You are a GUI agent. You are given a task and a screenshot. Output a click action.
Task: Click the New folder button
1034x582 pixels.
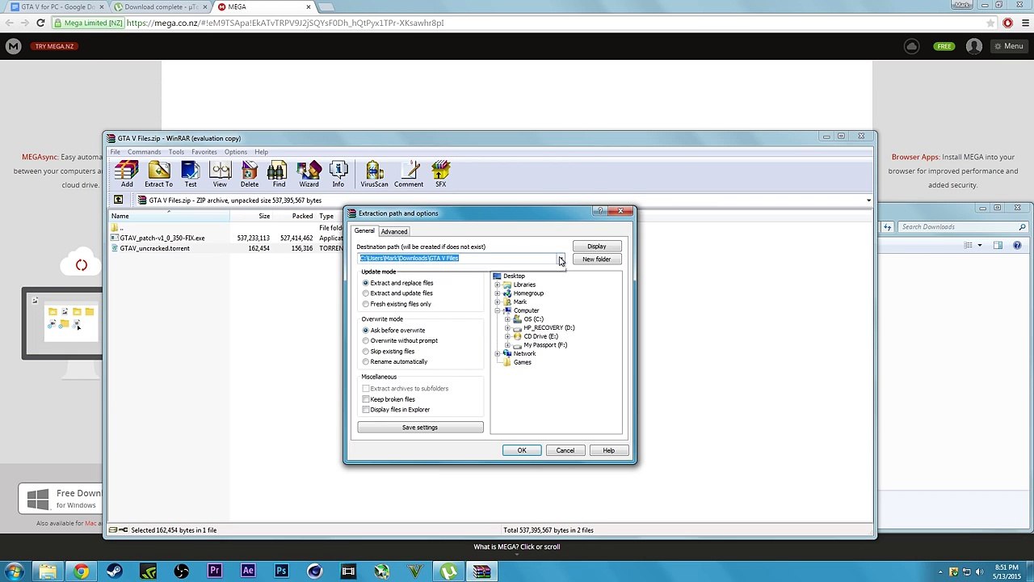(x=597, y=259)
